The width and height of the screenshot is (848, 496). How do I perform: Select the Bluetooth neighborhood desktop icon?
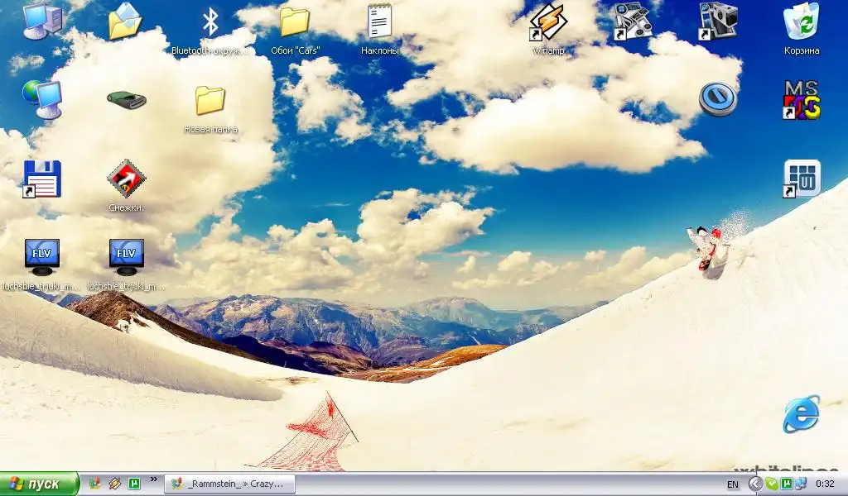(210, 23)
